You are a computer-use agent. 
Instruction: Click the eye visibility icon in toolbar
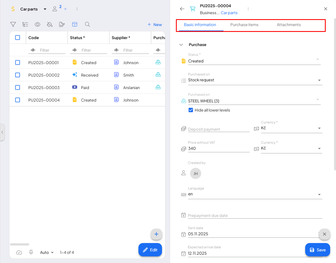pyautogui.click(x=38, y=24)
